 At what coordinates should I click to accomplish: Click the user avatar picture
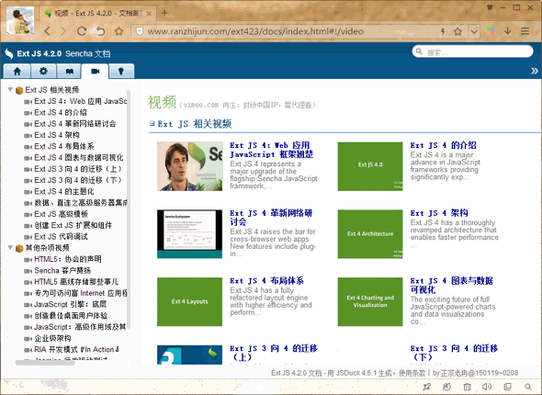20,21
